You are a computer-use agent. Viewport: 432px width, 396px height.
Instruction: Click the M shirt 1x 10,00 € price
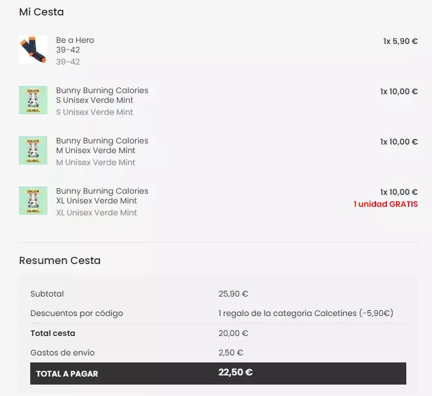399,142
